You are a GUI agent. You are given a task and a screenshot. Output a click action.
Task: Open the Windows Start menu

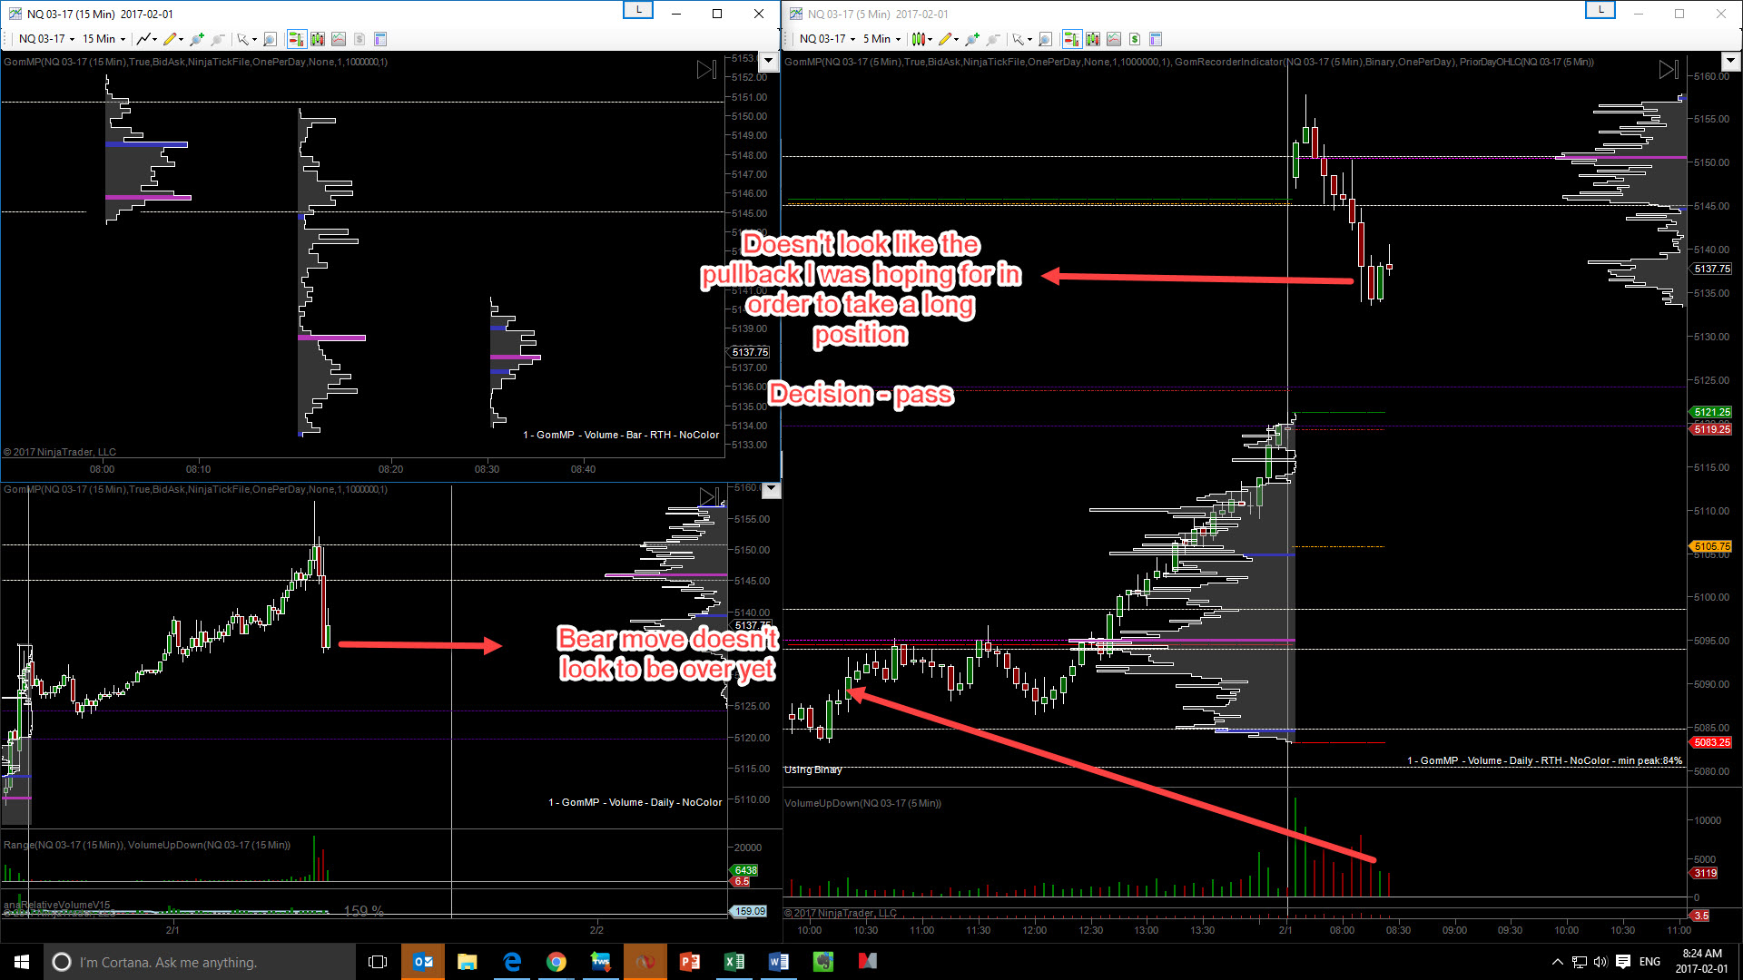pos(22,962)
